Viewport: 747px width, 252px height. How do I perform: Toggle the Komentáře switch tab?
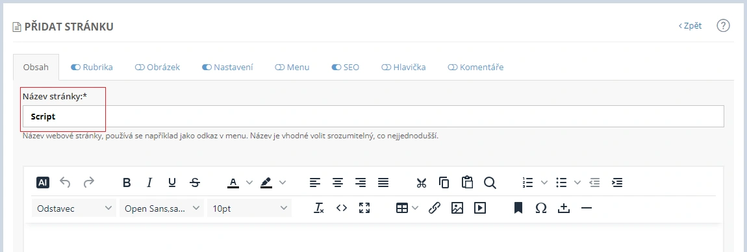(475, 67)
